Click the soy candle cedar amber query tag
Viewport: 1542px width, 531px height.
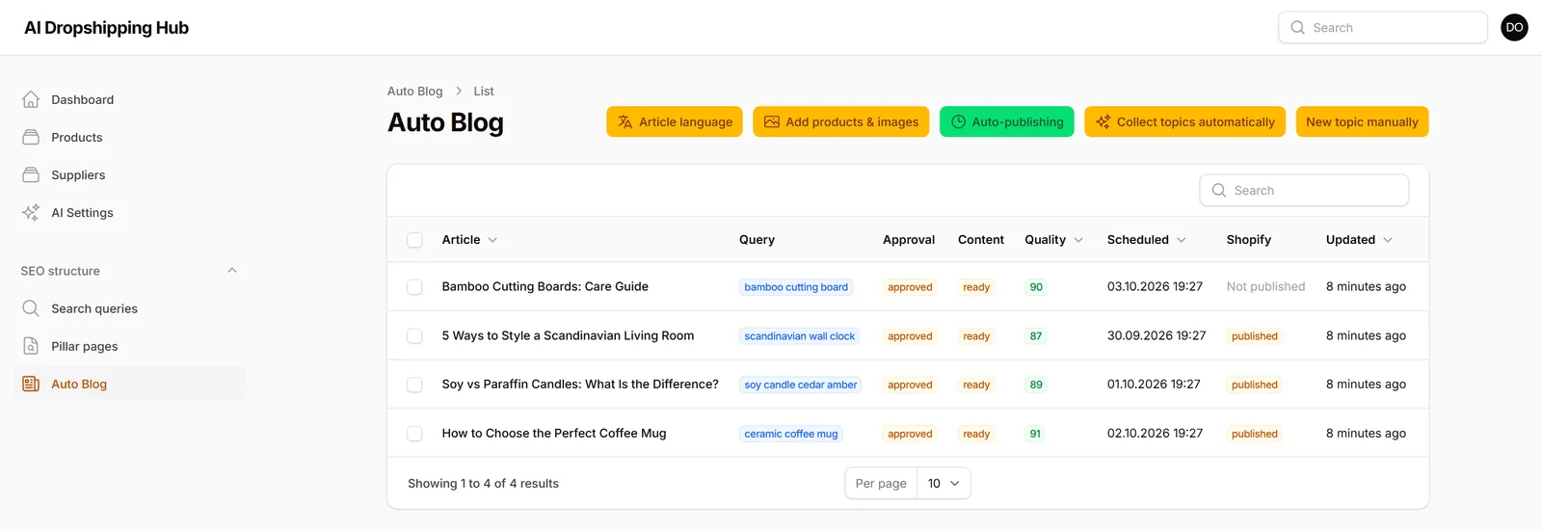pyautogui.click(x=801, y=385)
